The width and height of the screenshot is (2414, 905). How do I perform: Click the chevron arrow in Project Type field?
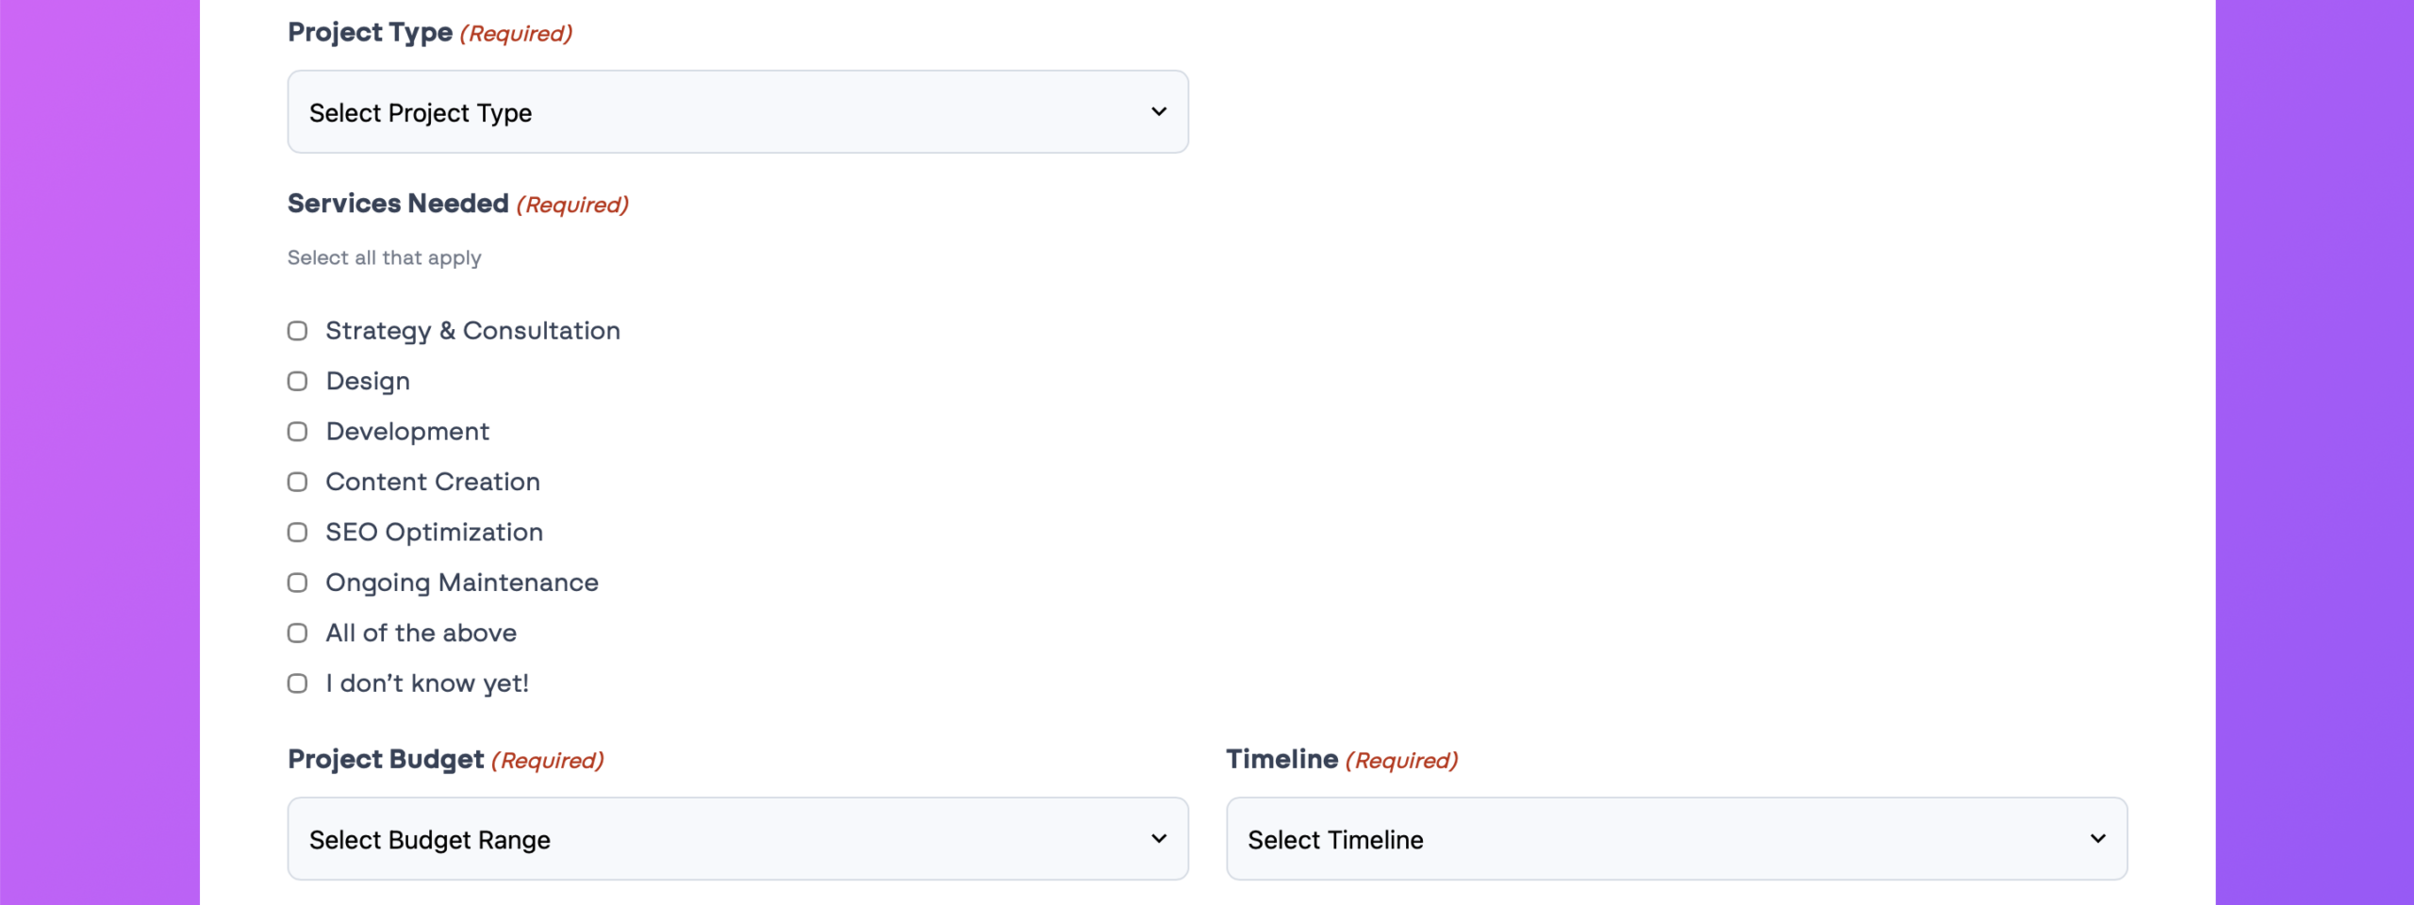[1159, 112]
